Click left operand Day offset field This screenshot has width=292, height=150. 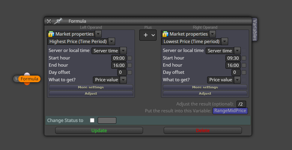(x=122, y=72)
